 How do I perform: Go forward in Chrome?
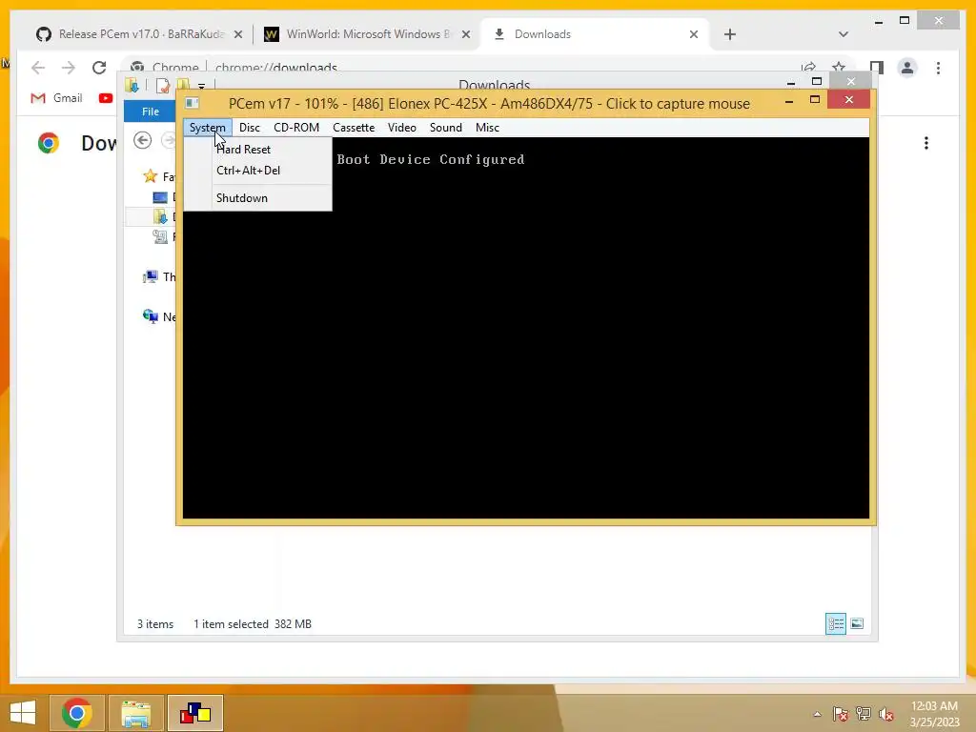click(69, 68)
